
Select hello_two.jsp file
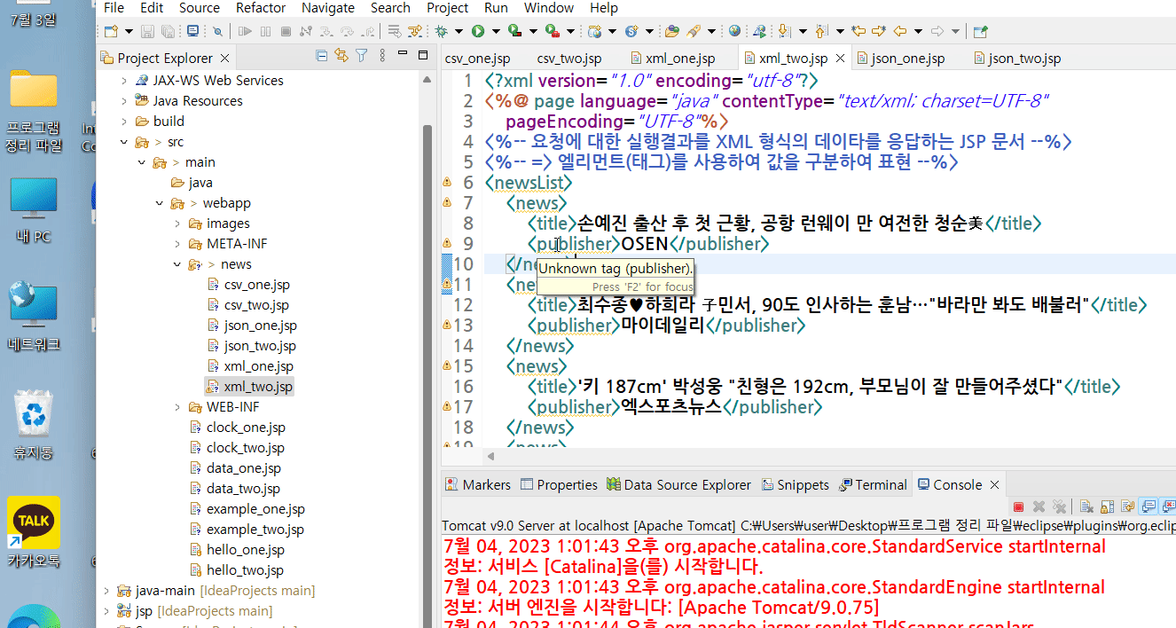245,570
